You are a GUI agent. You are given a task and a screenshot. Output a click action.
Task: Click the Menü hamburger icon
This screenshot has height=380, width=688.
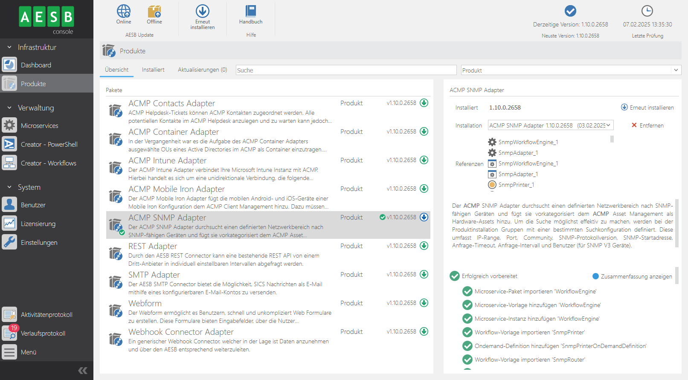9,352
